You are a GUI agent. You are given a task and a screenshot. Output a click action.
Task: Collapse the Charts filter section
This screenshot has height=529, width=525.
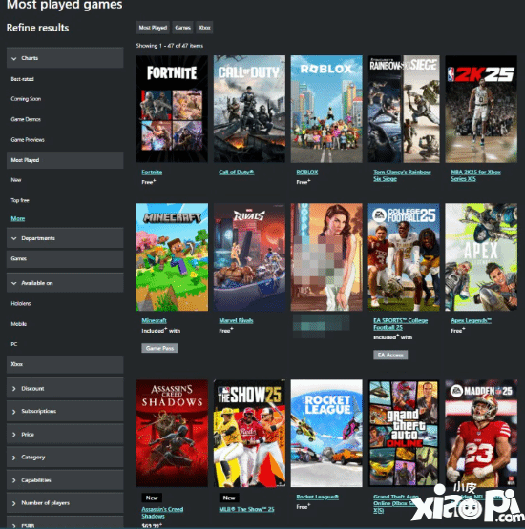[x=65, y=58]
